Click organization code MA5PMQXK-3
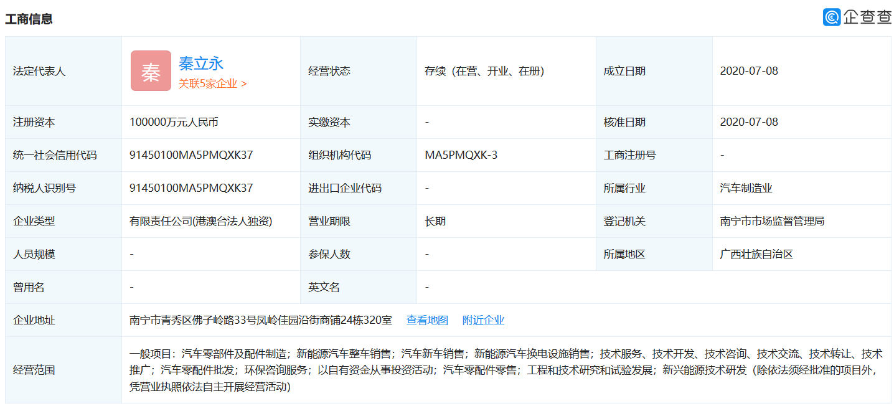The width and height of the screenshot is (894, 406). [461, 155]
